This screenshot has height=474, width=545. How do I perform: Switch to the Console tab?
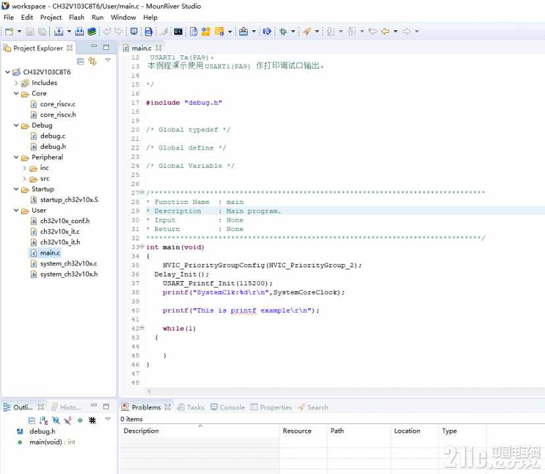(228, 408)
